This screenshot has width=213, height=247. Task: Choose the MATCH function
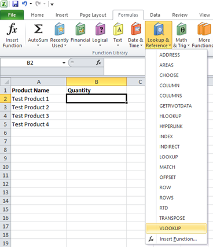click(176, 167)
